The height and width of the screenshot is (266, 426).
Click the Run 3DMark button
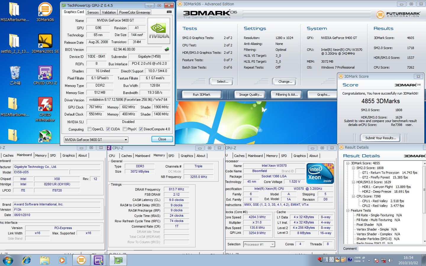[x=201, y=95]
